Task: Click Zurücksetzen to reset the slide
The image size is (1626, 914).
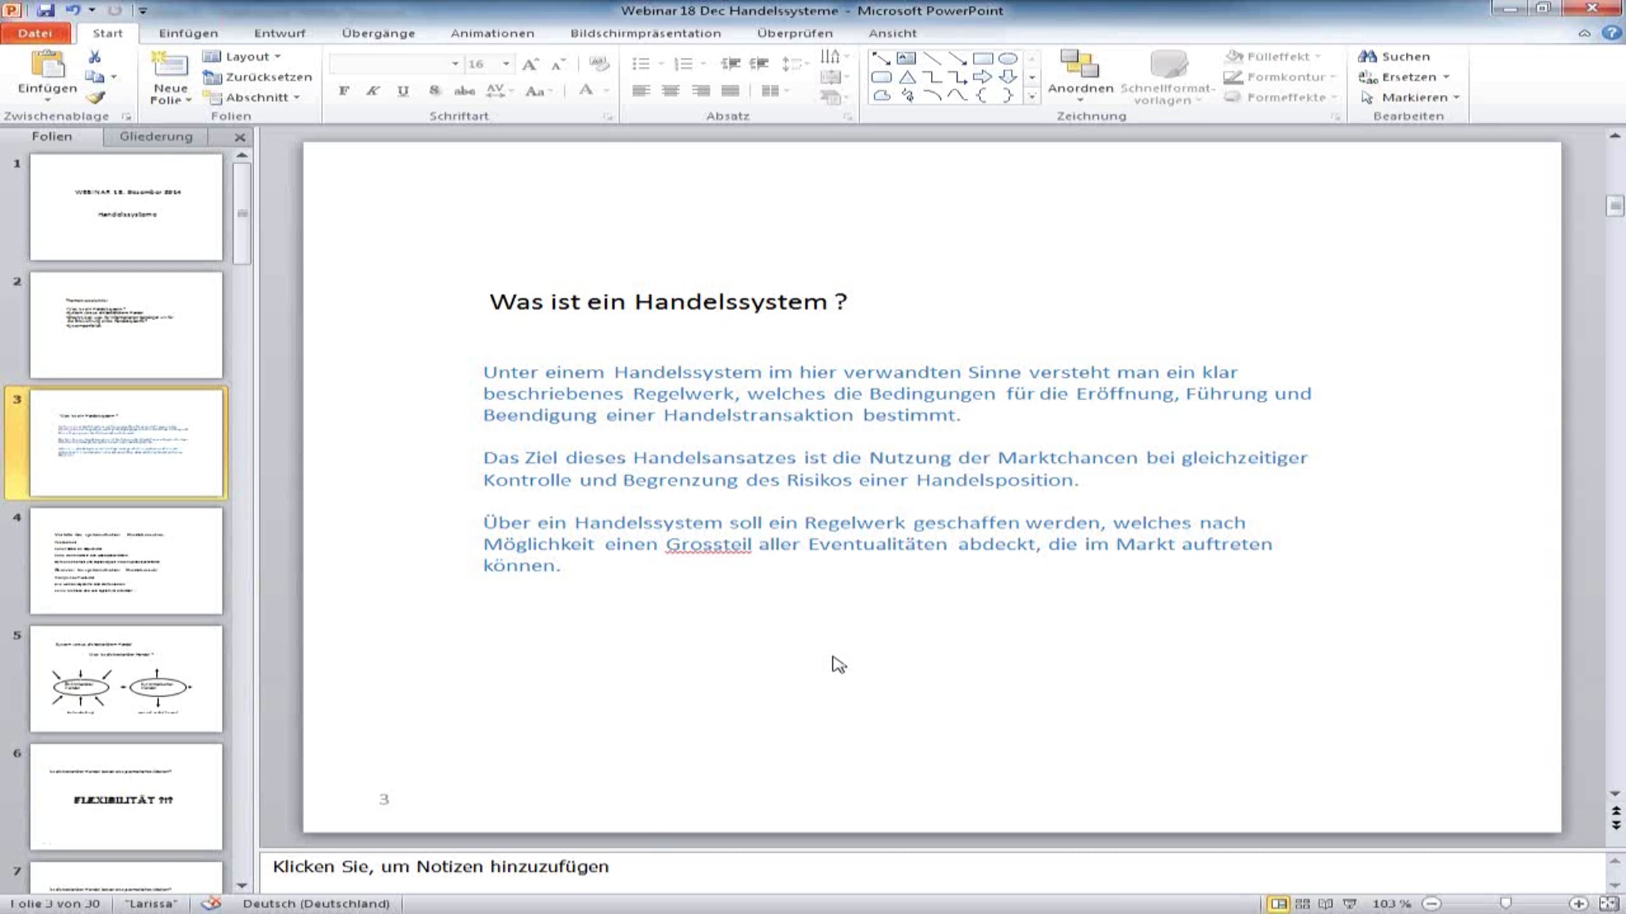Action: [x=257, y=77]
